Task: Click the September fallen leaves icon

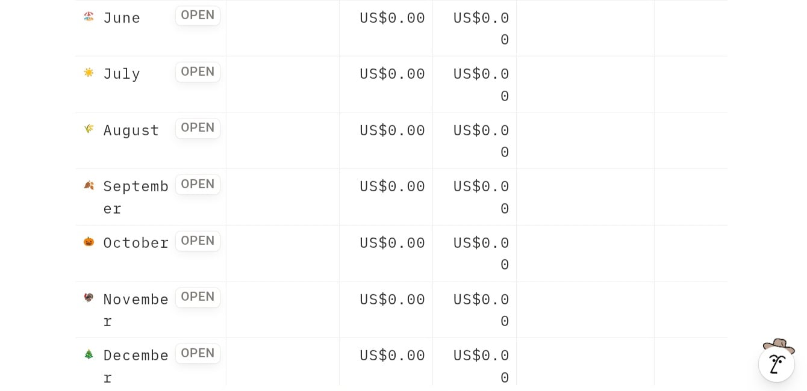Action: coord(89,185)
